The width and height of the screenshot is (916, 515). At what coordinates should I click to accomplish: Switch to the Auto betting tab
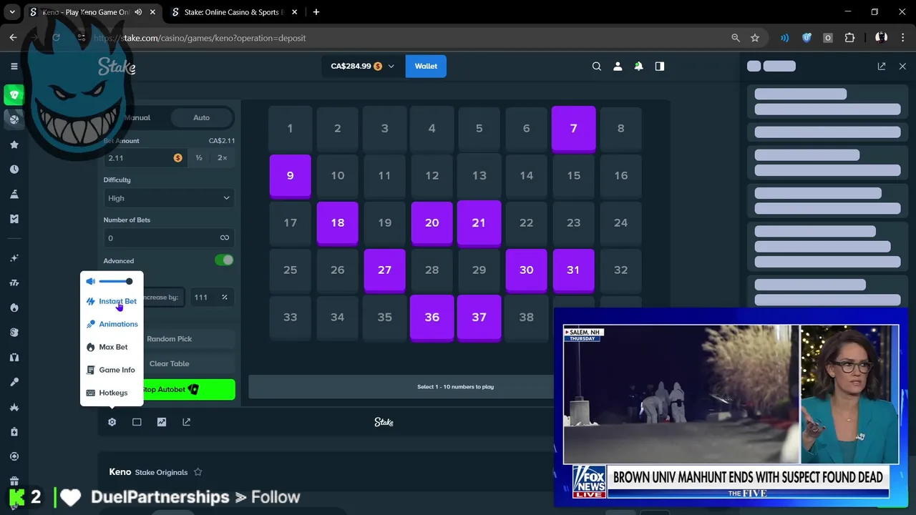pyautogui.click(x=201, y=117)
